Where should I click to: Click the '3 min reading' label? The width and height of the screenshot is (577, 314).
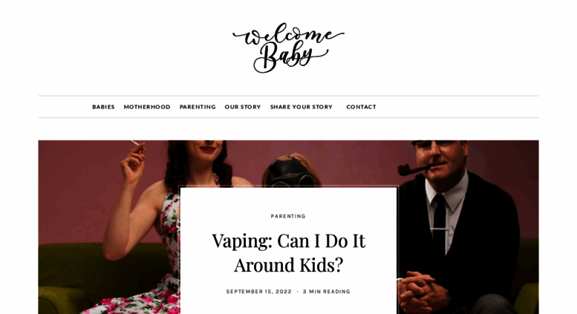pyautogui.click(x=327, y=292)
